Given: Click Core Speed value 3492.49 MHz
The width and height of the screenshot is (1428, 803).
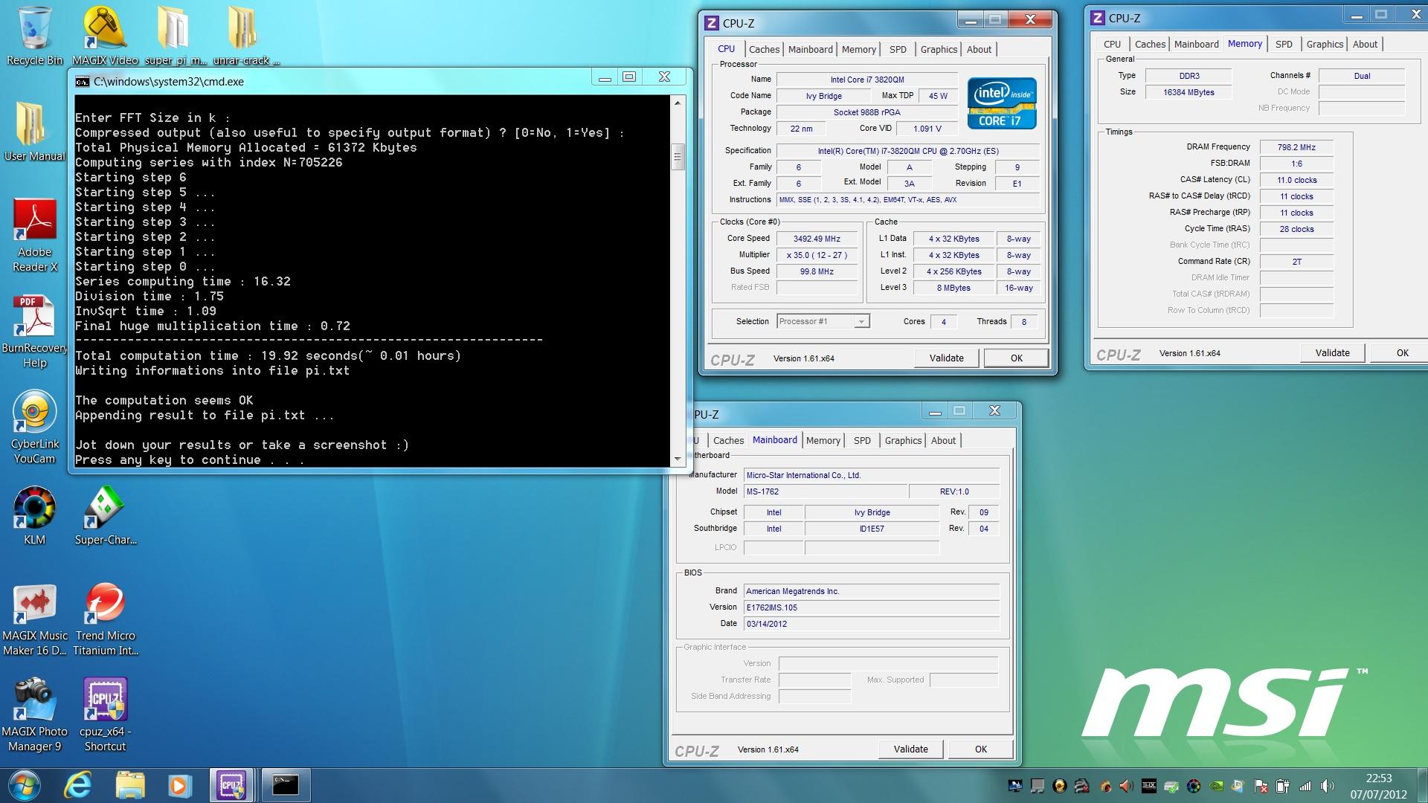Looking at the screenshot, I should (816, 239).
